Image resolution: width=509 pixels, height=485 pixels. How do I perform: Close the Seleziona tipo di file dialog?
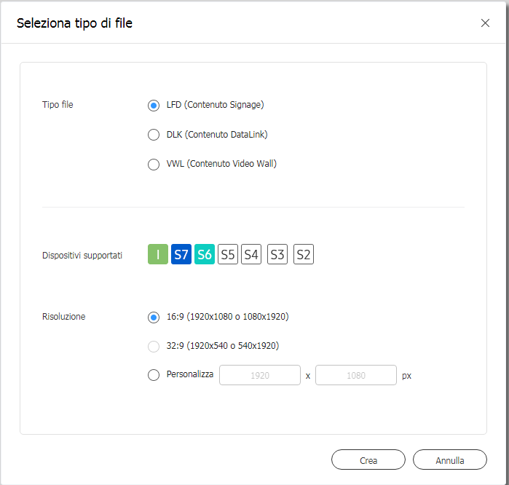(485, 23)
